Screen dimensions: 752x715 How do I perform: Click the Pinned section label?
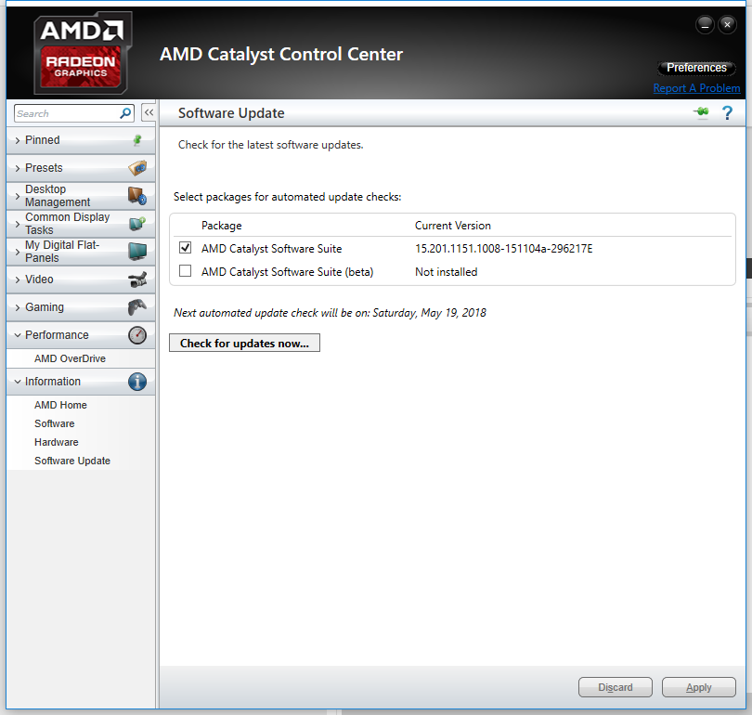[42, 140]
